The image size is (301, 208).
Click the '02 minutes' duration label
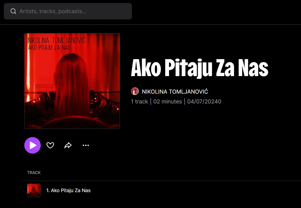168,102
